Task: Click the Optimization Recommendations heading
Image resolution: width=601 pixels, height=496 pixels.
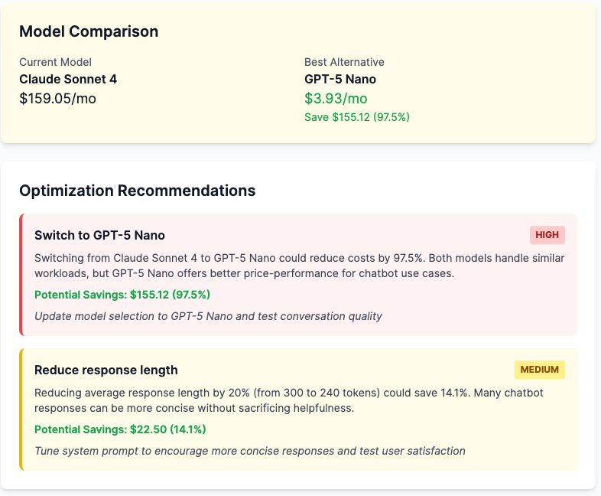Action: point(137,191)
